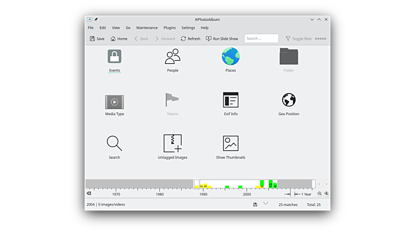Click the Run Slide Show button
This screenshot has width=415, height=233.
(x=222, y=39)
